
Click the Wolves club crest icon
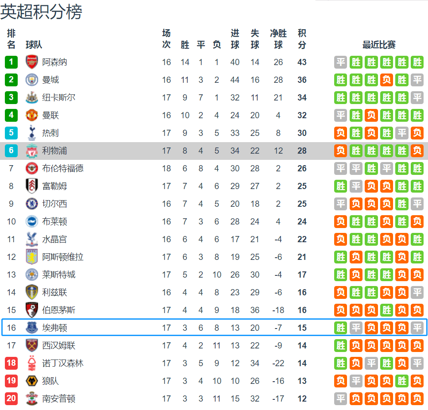(x=32, y=381)
